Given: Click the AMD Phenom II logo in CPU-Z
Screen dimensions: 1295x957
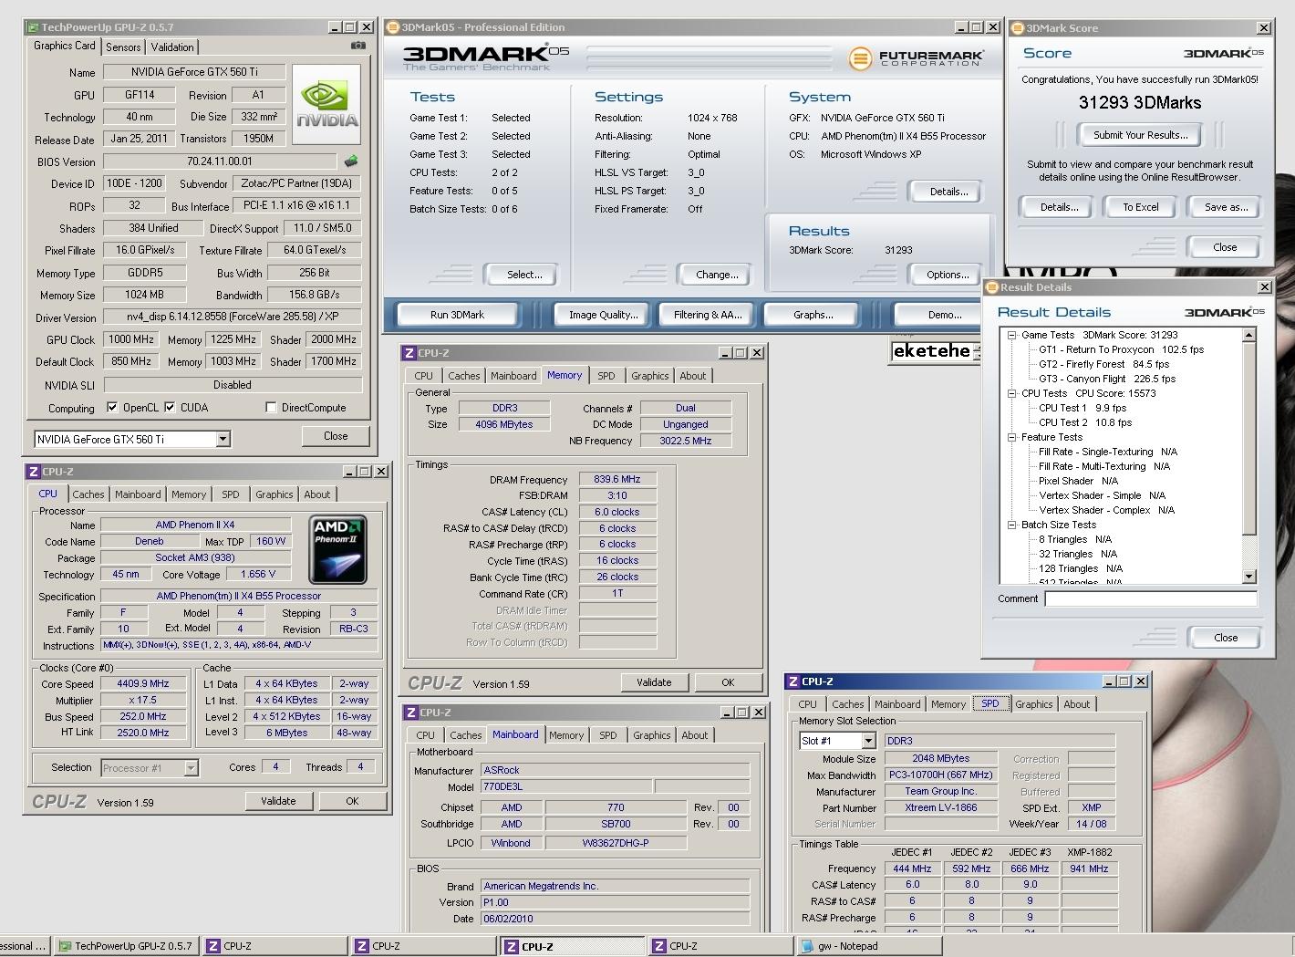Looking at the screenshot, I should [x=338, y=550].
